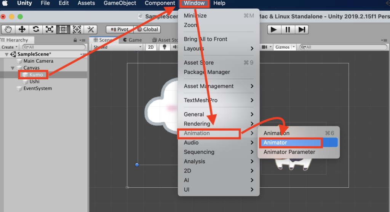The height and width of the screenshot is (212, 390).
Task: Expand the Audio submenu
Action: click(219, 142)
